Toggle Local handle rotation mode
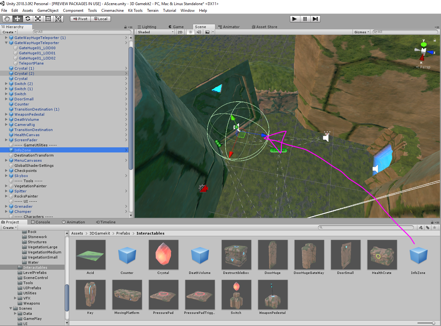 click(x=101, y=19)
